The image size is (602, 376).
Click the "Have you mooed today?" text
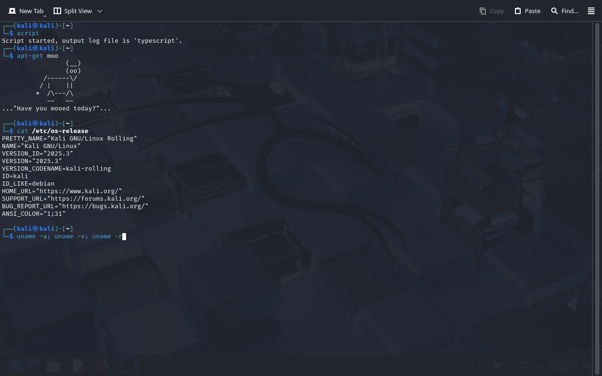(x=56, y=109)
